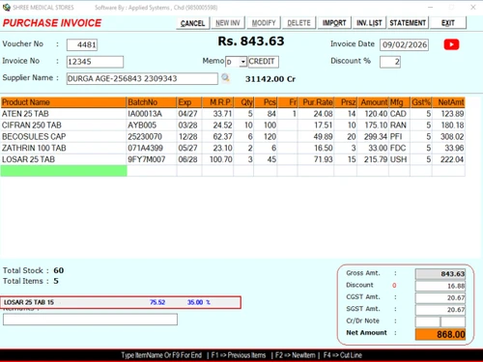Image resolution: width=483 pixels, height=362 pixels.
Task: Click the app icon in title bar
Action: pyautogui.click(x=6, y=7)
